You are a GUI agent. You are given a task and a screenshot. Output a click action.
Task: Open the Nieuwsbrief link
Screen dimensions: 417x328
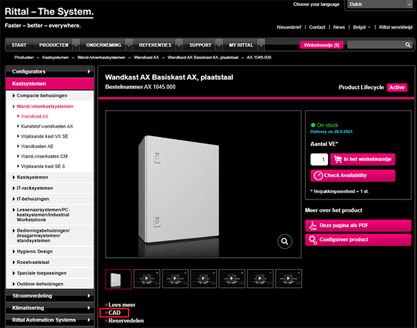click(x=290, y=27)
